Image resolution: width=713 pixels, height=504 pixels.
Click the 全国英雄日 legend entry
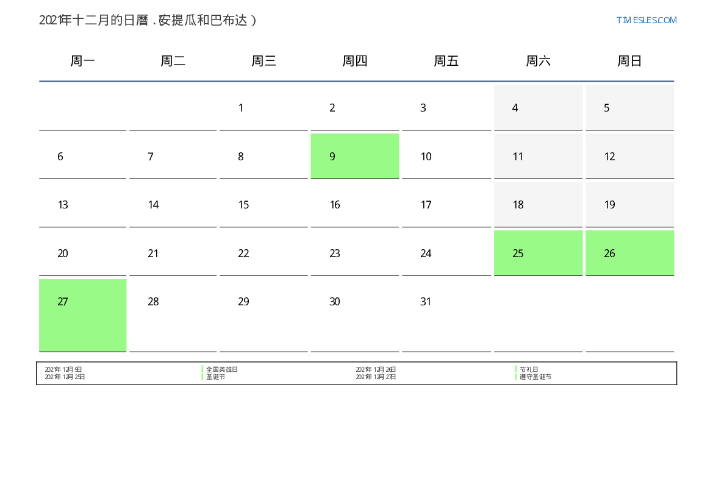click(x=221, y=369)
